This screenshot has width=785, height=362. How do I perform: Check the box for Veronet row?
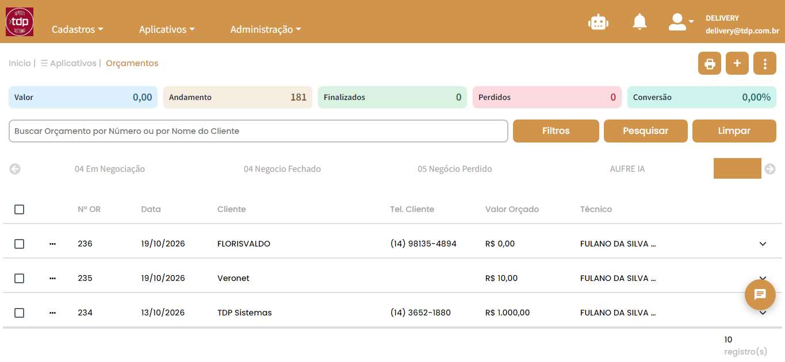(19, 278)
